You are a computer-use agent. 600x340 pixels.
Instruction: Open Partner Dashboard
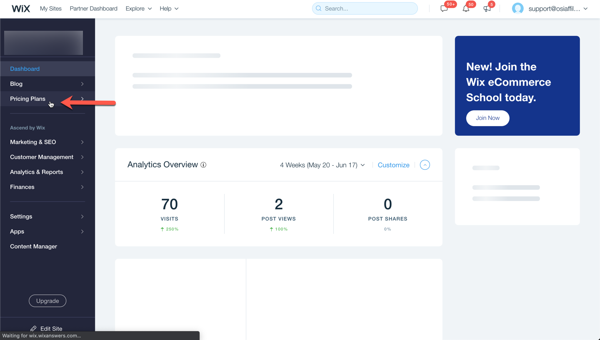(93, 8)
